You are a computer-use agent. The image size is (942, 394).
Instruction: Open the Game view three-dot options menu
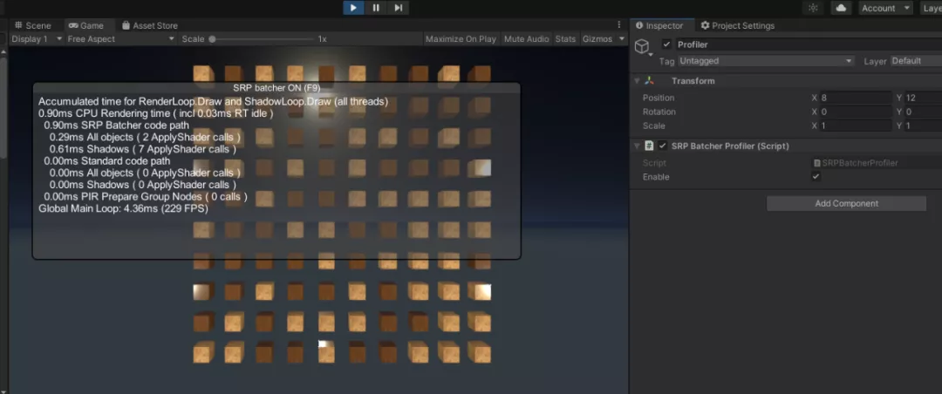tap(619, 25)
